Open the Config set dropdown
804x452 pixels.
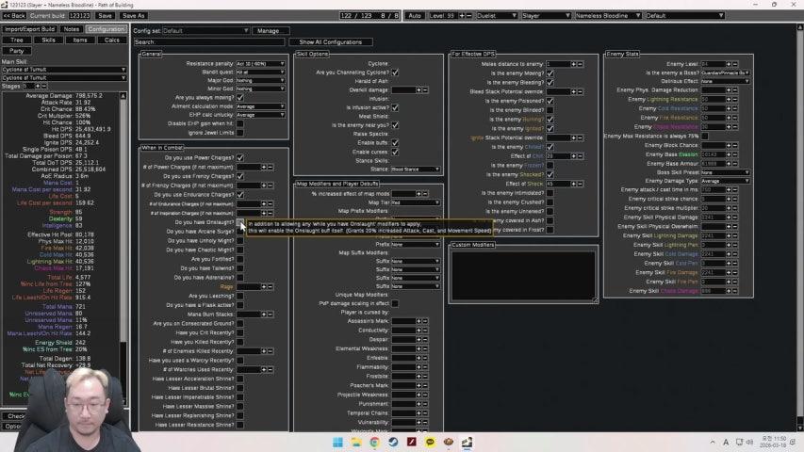pos(205,31)
